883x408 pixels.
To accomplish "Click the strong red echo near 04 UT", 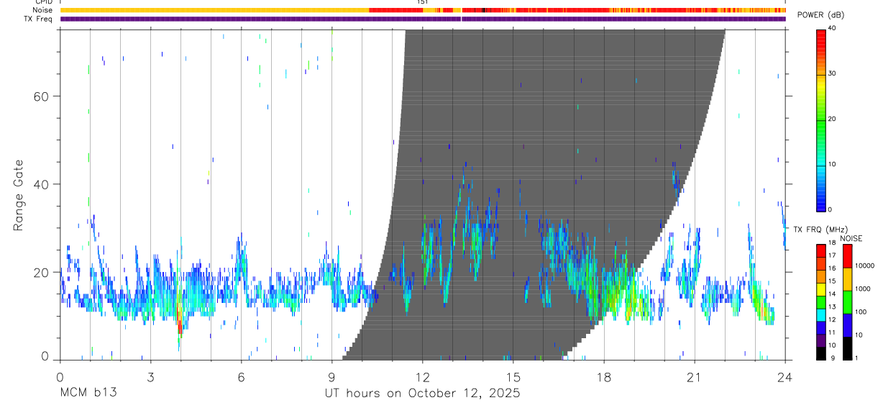I will tap(180, 322).
